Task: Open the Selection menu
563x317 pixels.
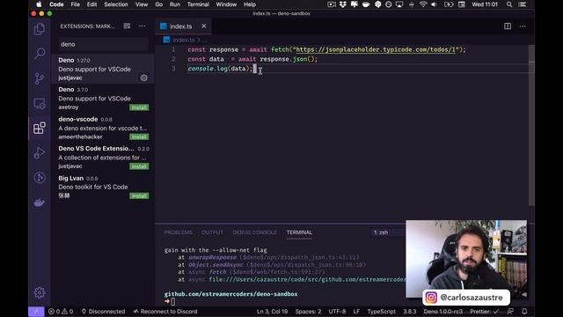Action: pyautogui.click(x=116, y=4)
